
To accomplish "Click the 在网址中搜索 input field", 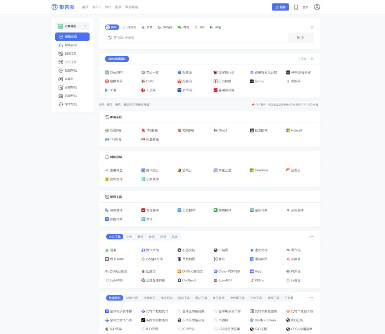I will (x=196, y=37).
